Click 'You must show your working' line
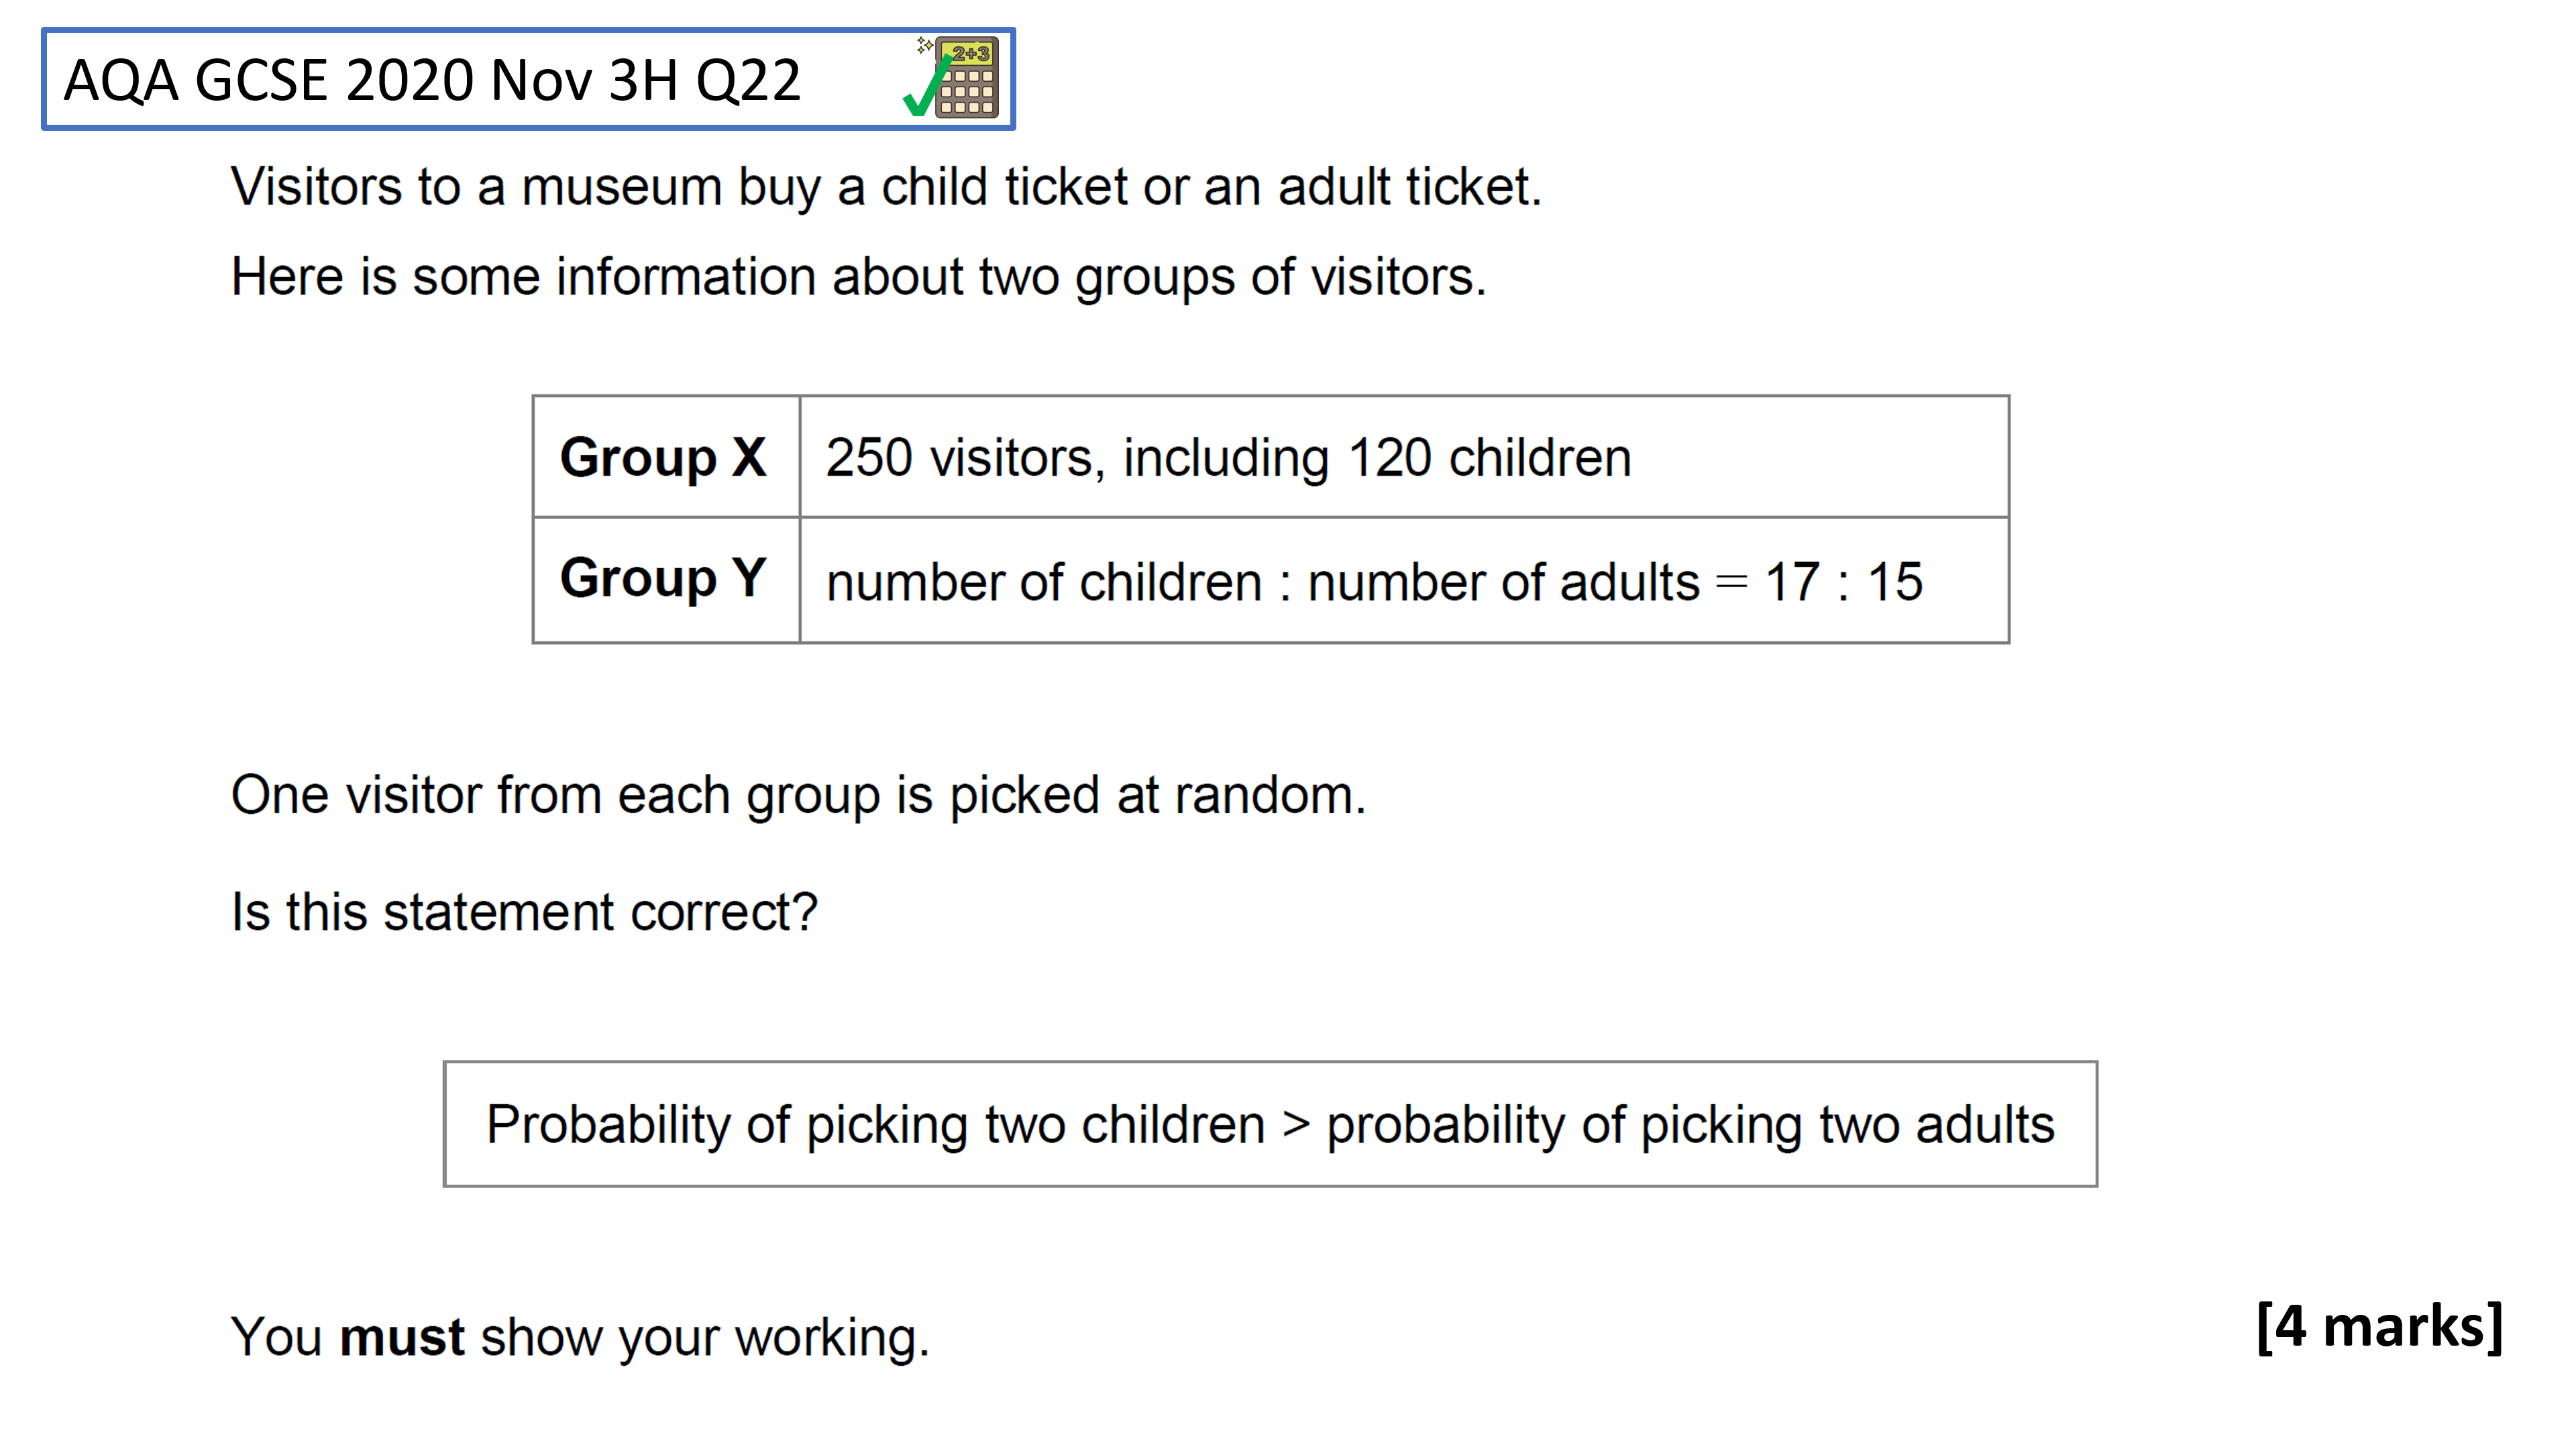This screenshot has width=2576, height=1449. tap(580, 1337)
